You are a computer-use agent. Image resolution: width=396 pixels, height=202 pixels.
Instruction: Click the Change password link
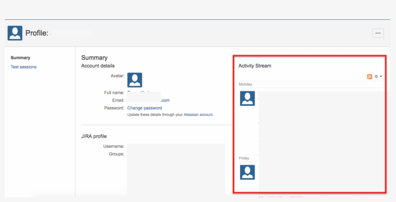144,108
